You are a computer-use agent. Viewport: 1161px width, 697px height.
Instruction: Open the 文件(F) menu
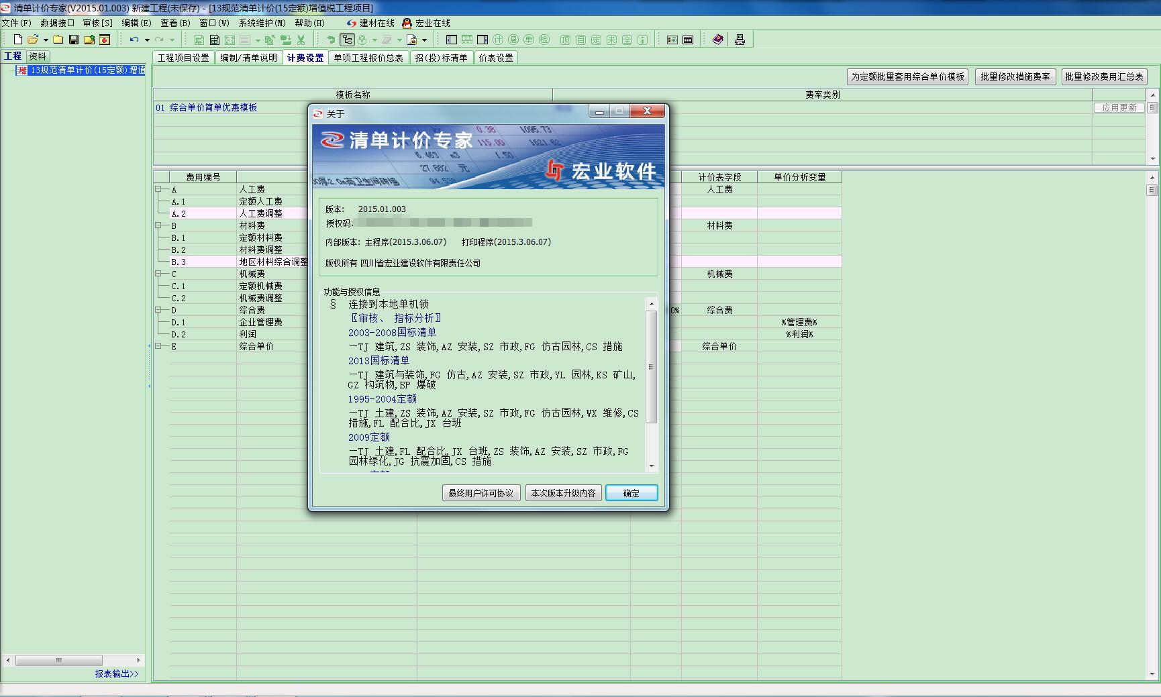pyautogui.click(x=17, y=23)
